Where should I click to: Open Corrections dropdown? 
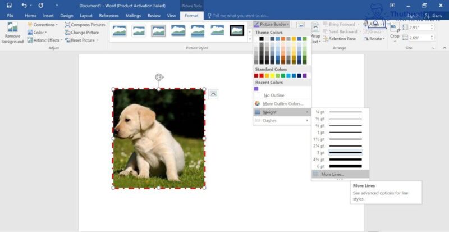(43, 25)
